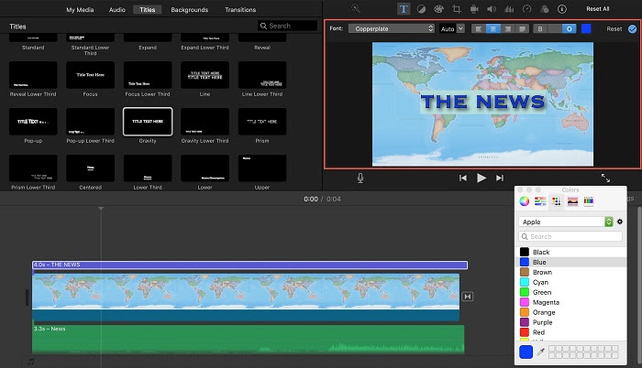The width and height of the screenshot is (642, 368).
Task: Select the Line Lower Third title thumbnail
Action: 262,75
